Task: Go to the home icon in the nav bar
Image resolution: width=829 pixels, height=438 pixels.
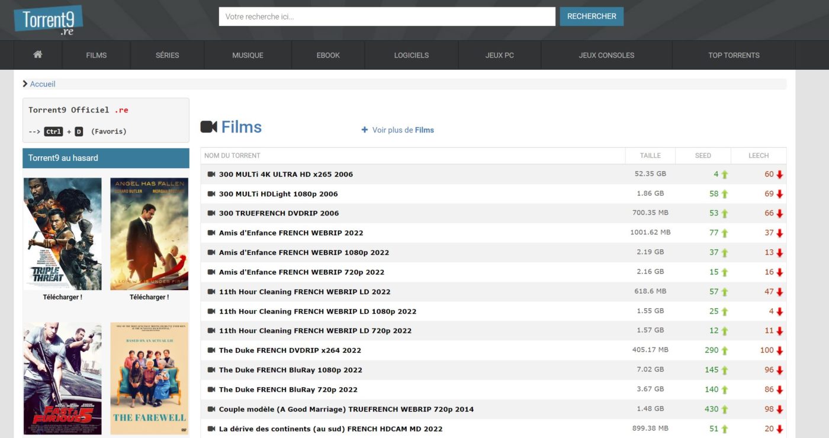Action: click(38, 54)
